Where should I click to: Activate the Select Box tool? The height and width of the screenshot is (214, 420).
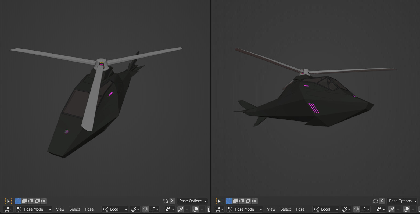[x=18, y=201]
